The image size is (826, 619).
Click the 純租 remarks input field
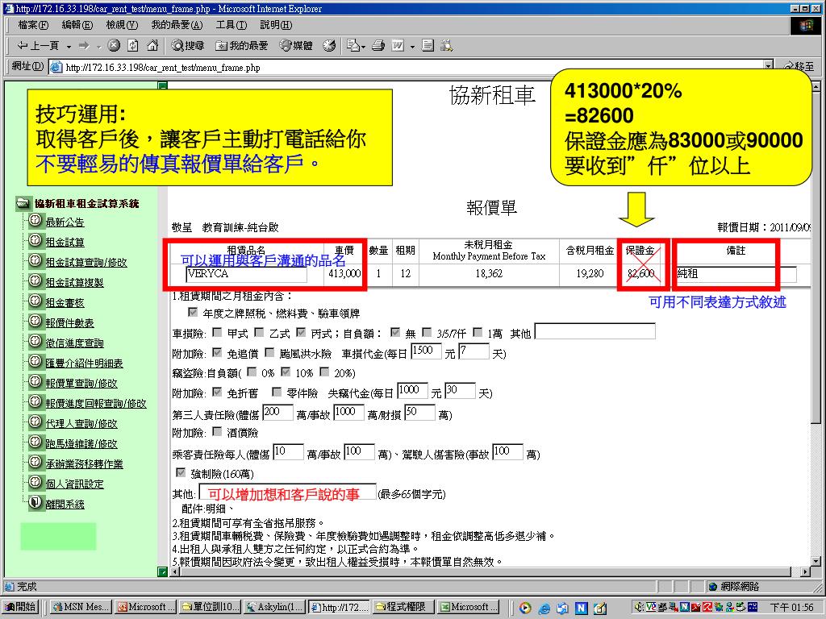pyautogui.click(x=736, y=274)
